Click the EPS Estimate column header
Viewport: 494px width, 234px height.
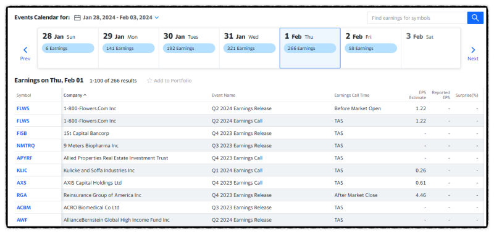pyautogui.click(x=418, y=95)
